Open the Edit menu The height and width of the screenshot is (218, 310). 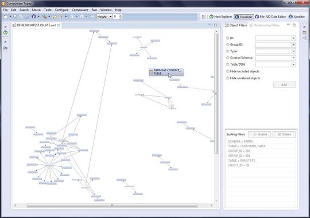14,10
